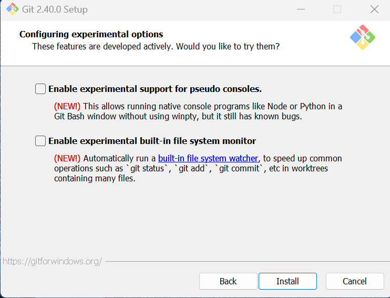Open the built-in file system watcher link
Viewport: 390px width, 298px height.
[x=208, y=158]
